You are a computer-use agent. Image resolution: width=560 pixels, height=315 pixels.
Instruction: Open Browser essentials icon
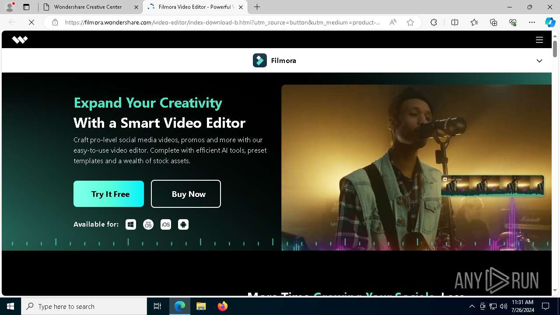point(513,22)
